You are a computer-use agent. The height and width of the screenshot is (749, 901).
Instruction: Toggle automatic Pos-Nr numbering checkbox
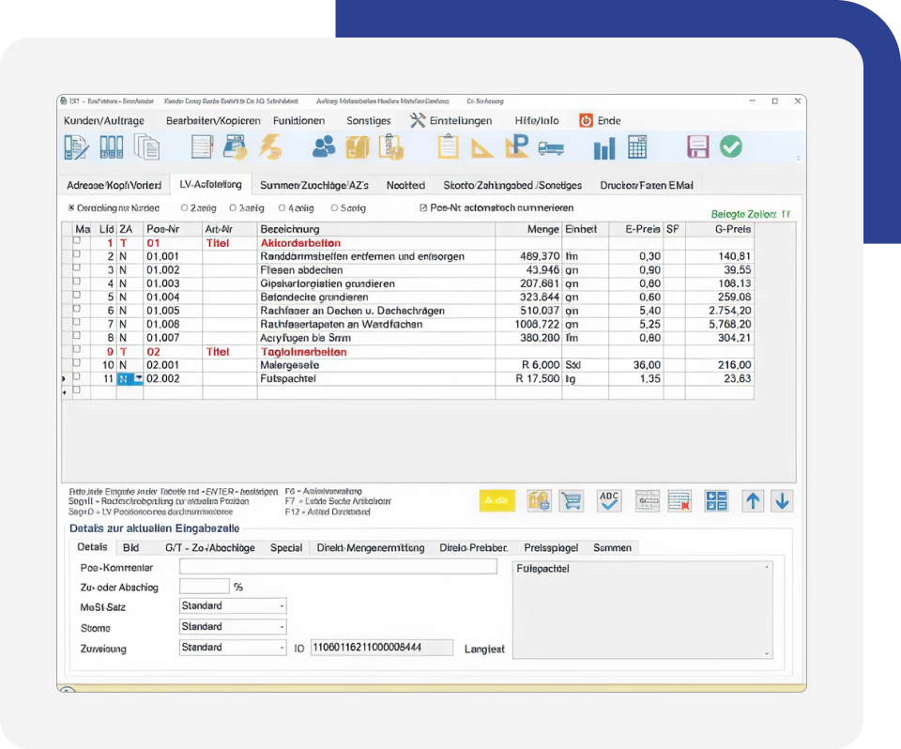pos(422,208)
